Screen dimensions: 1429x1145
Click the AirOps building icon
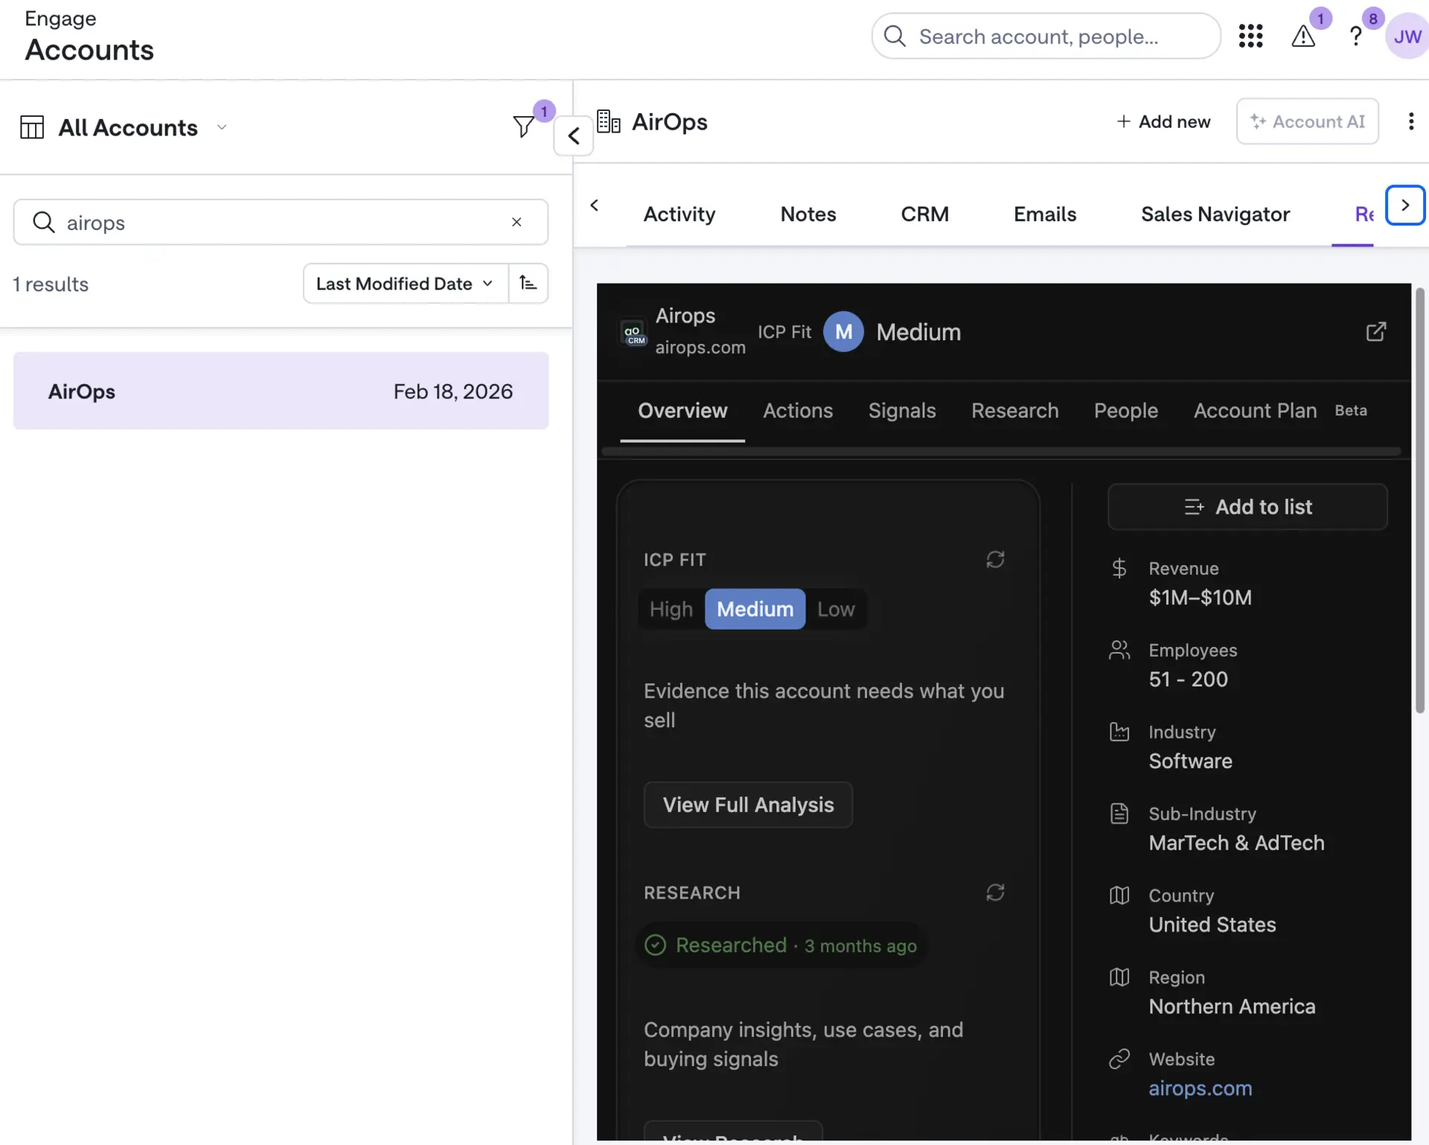click(x=609, y=121)
